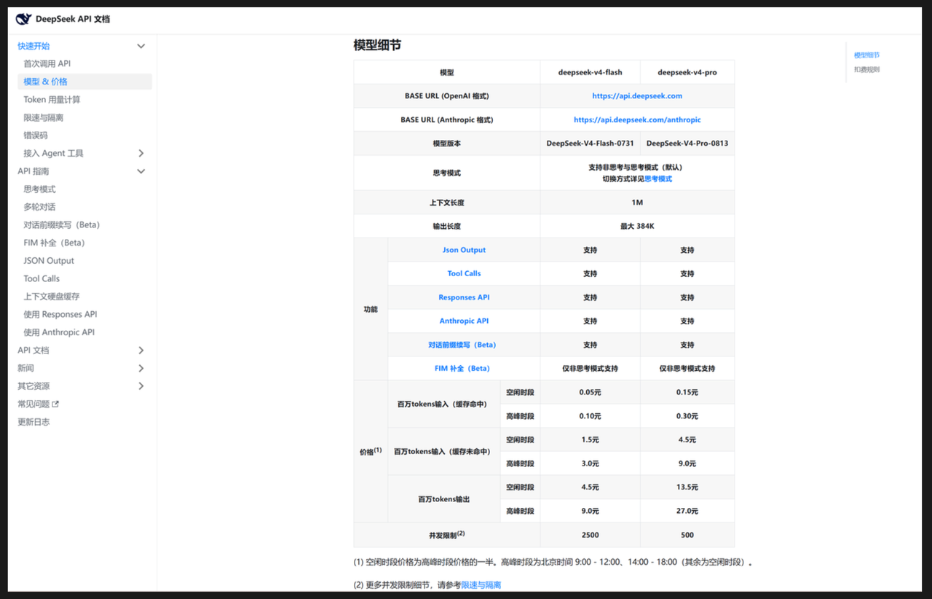Click the 模型细节 page heading
932x599 pixels.
point(377,45)
